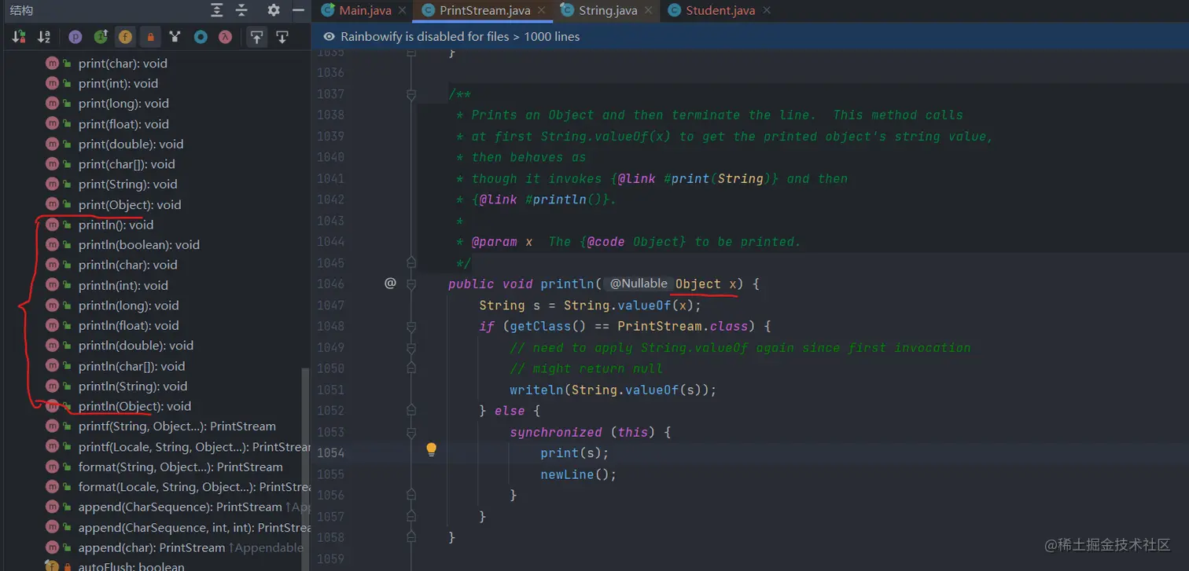Collapse the comment fold at line 1049
The image size is (1189, 571).
pyautogui.click(x=410, y=347)
